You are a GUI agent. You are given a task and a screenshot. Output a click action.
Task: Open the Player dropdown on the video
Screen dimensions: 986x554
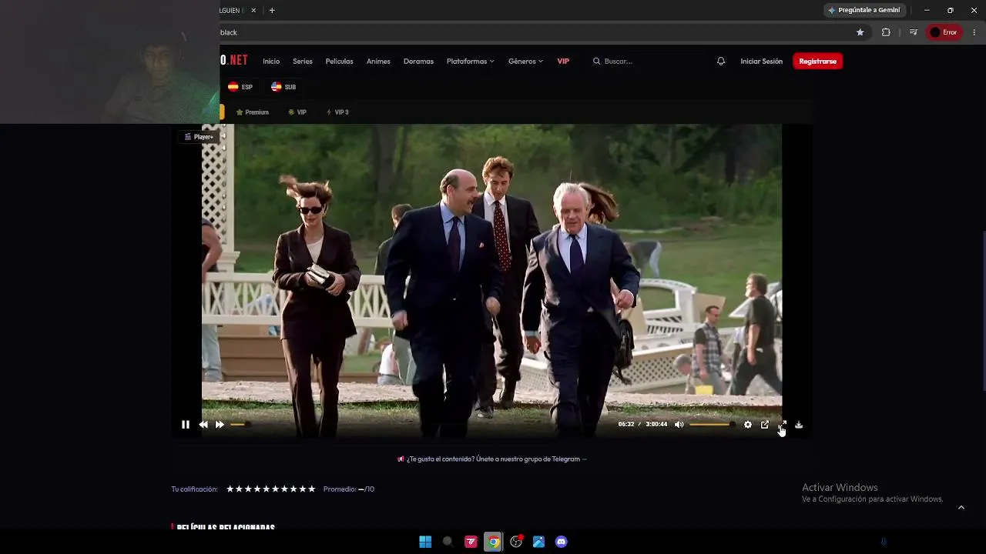(x=199, y=137)
